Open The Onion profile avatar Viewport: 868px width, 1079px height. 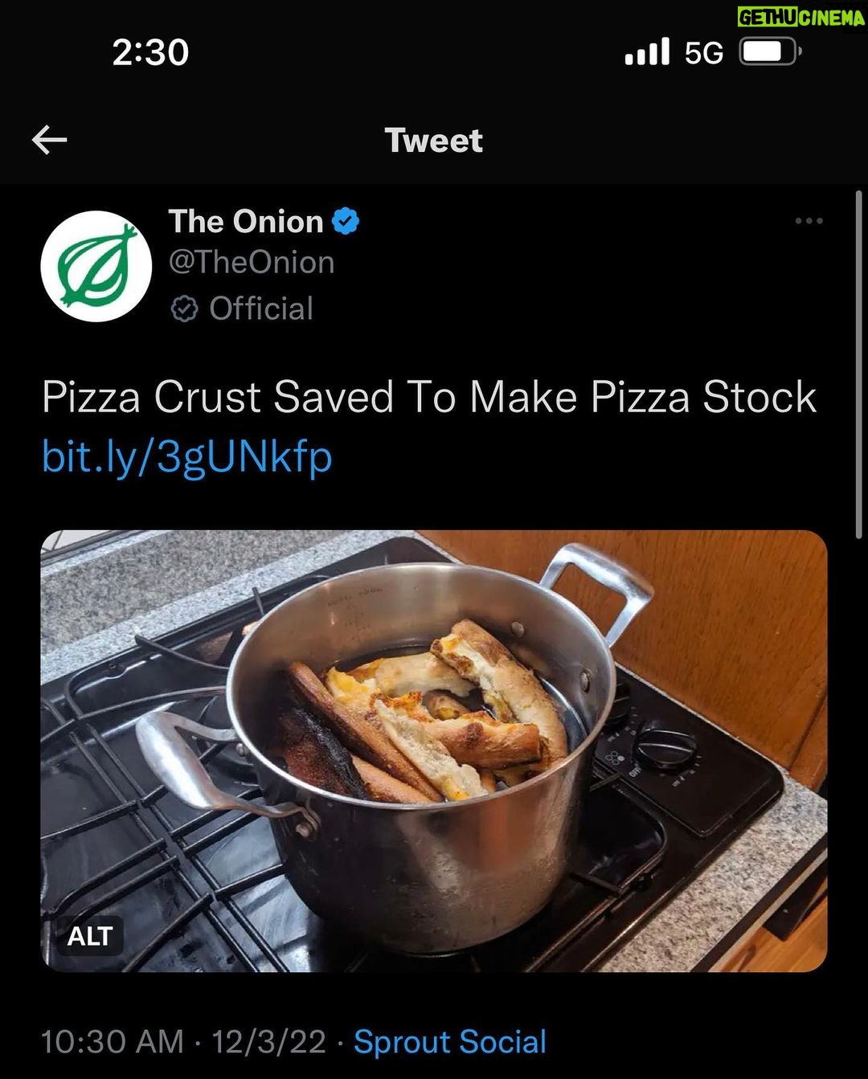[96, 266]
